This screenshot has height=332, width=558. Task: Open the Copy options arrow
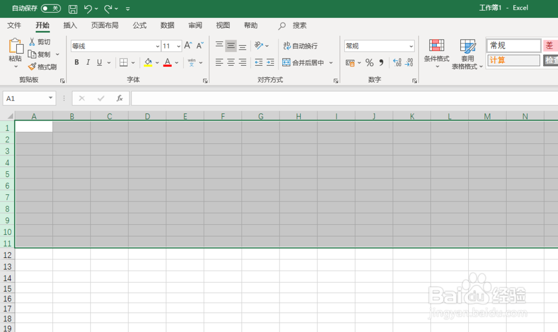(57, 55)
